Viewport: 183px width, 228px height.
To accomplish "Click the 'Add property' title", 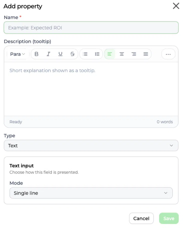I will (x=23, y=7).
